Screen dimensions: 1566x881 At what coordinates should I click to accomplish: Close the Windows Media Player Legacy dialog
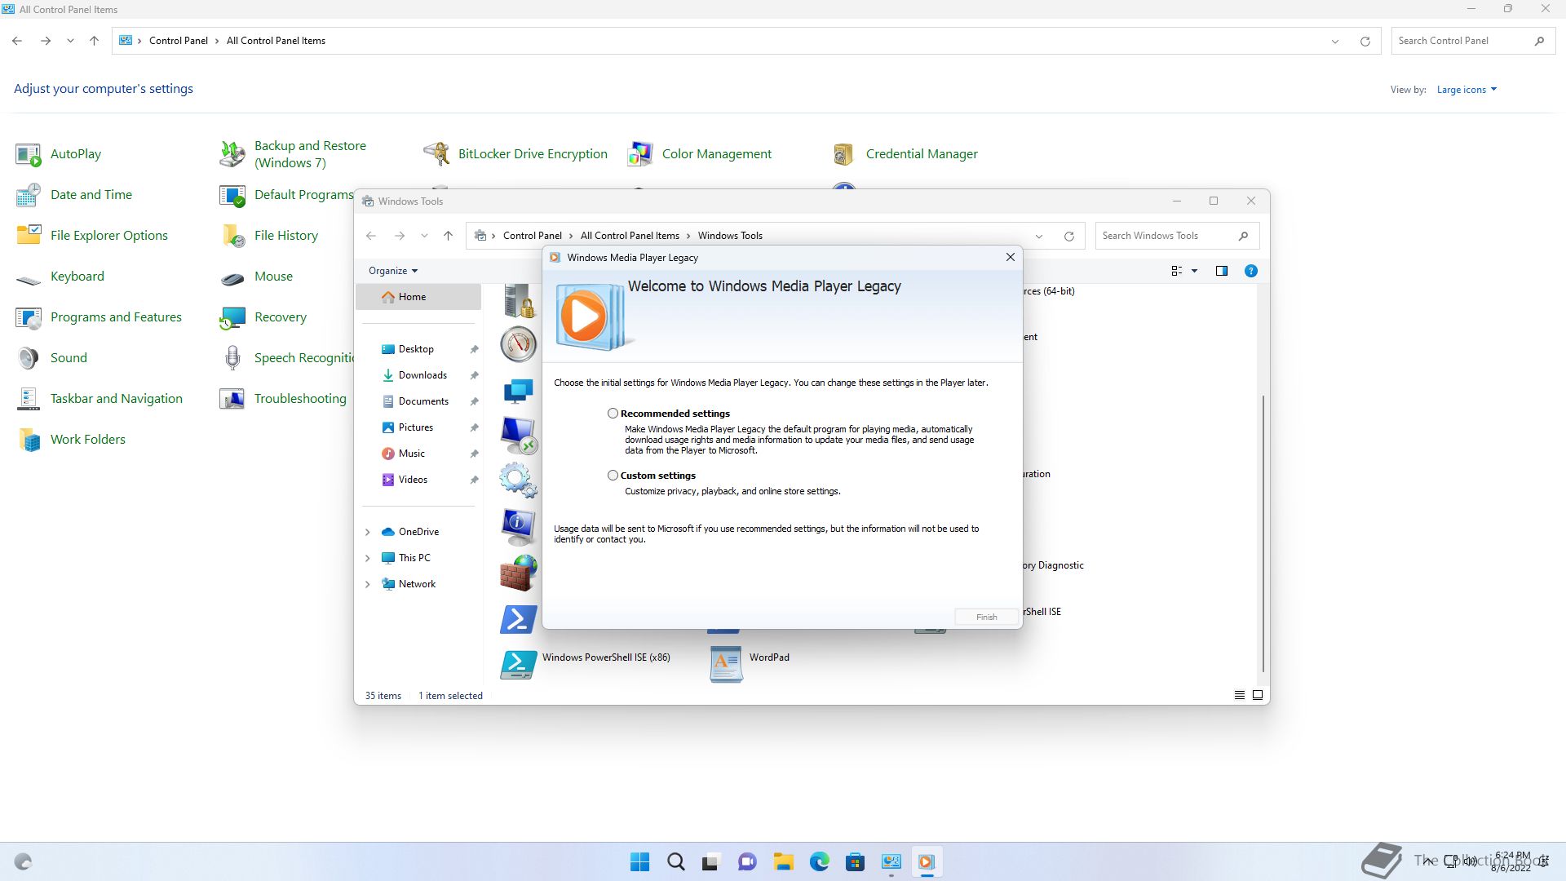pyautogui.click(x=1011, y=257)
